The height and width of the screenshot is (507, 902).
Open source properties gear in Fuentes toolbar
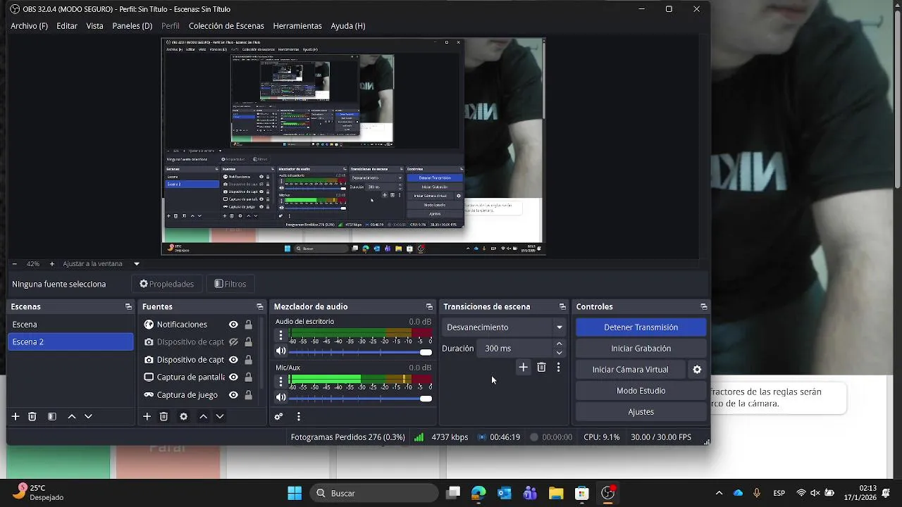[183, 416]
